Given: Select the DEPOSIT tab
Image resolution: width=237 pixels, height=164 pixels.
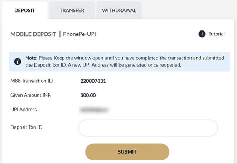Looking at the screenshot, I should pyautogui.click(x=24, y=10).
